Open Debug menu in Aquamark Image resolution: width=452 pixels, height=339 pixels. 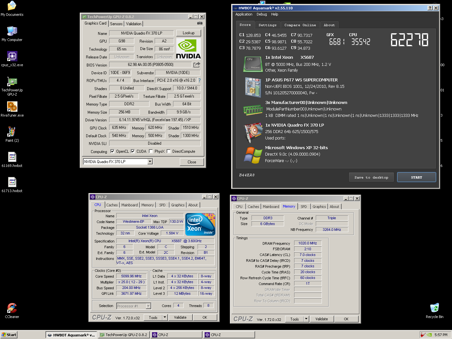point(262,14)
